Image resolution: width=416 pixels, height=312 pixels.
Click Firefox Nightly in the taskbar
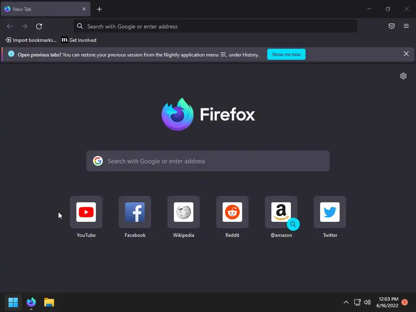31,302
